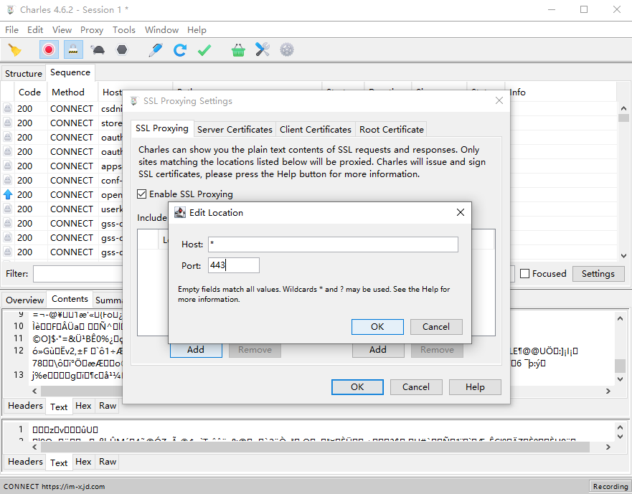Screen dimensions: 632x494
Task: Open the Edit menu
Action: point(35,30)
